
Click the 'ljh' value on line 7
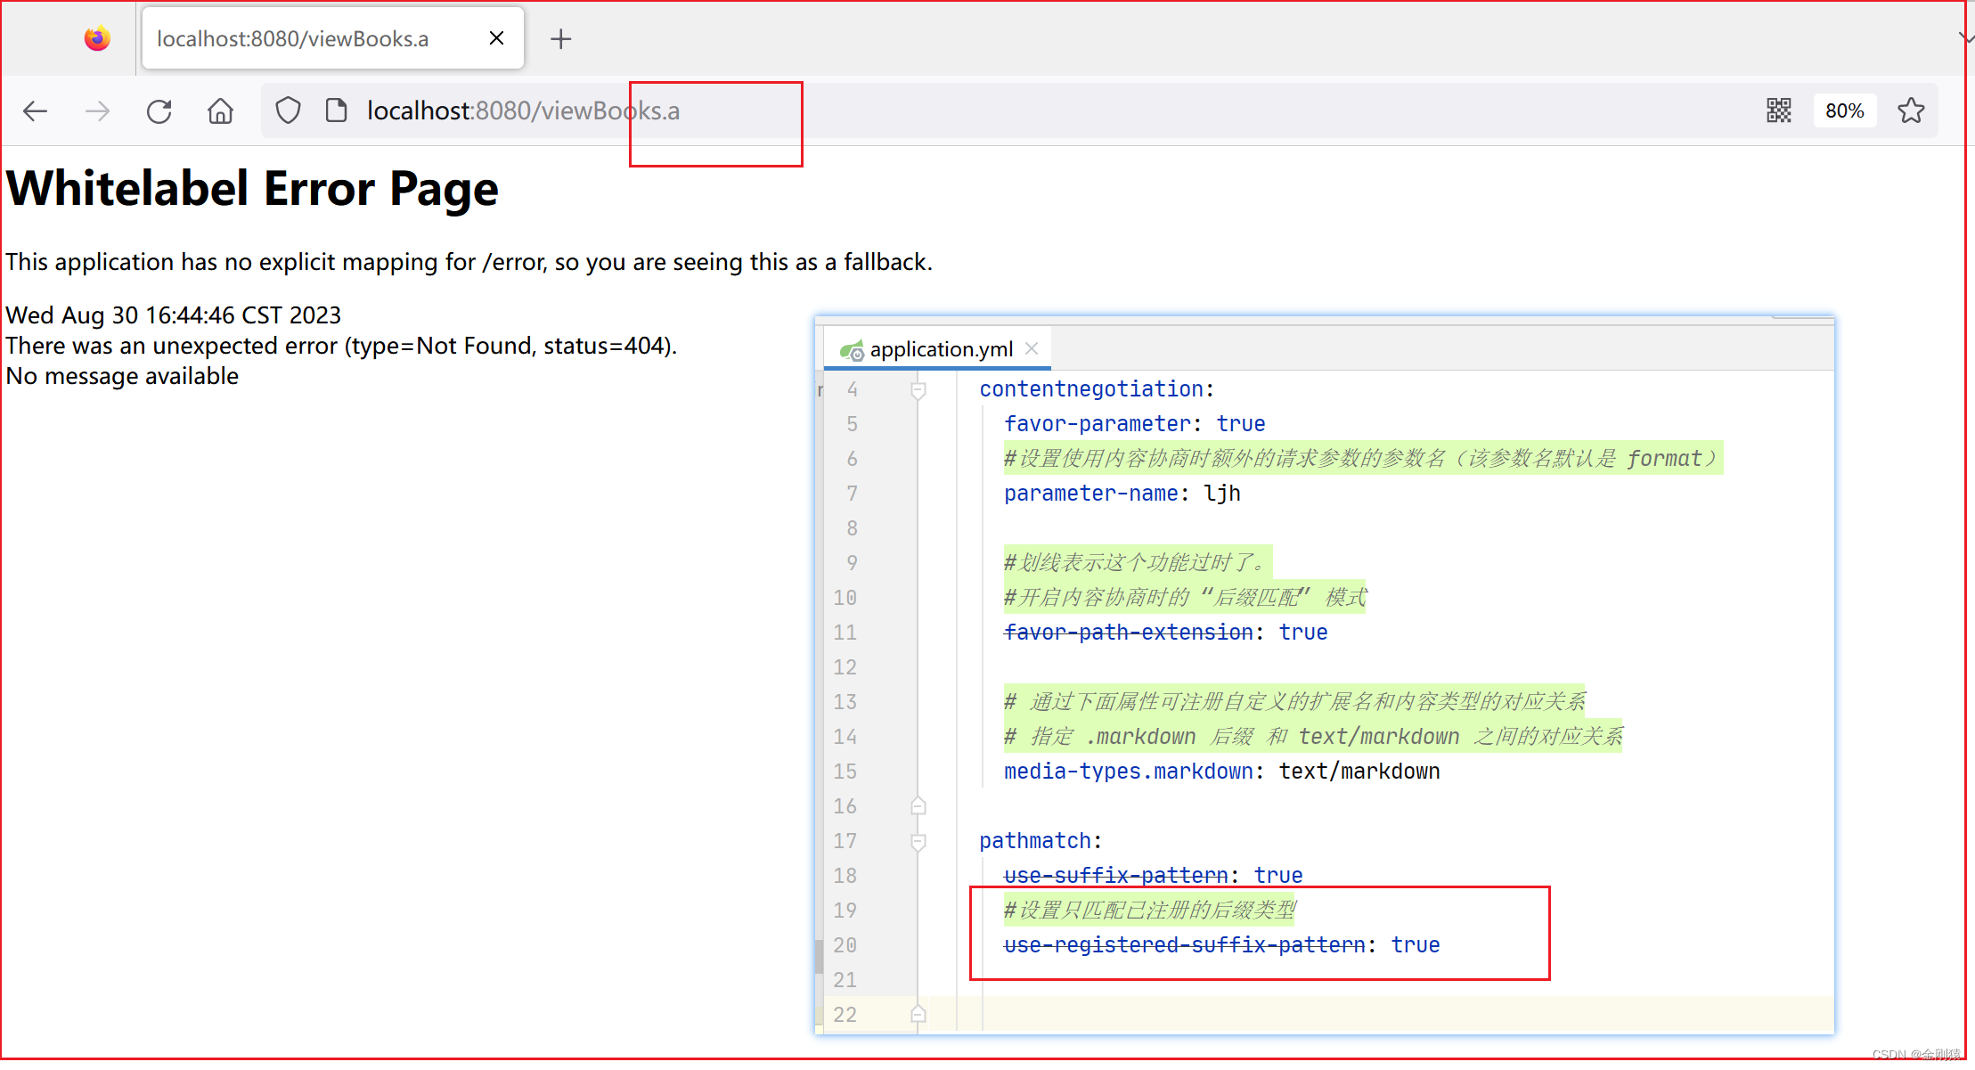[1222, 494]
